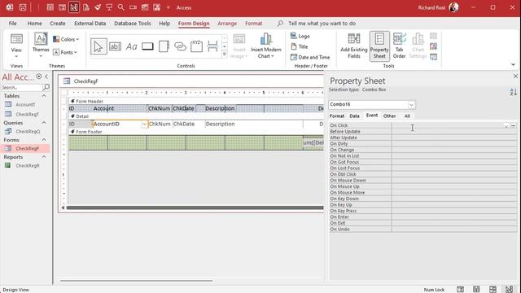The image size is (521, 293).
Task: Open the On Click event dropdown arrow
Action: coord(506,125)
